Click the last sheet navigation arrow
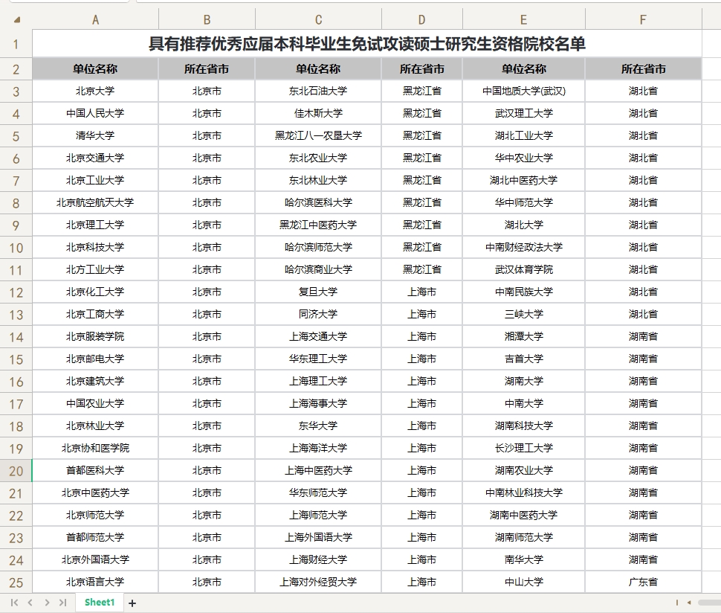721x613 pixels. pos(62,602)
